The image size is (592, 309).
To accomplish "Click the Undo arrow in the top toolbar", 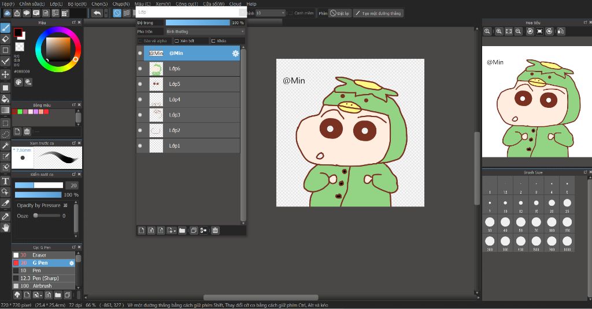I will (x=97, y=13).
